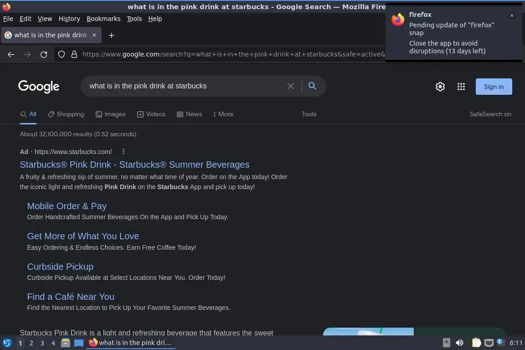
Task: Expand the More search categories dropdown
Action: [223, 114]
